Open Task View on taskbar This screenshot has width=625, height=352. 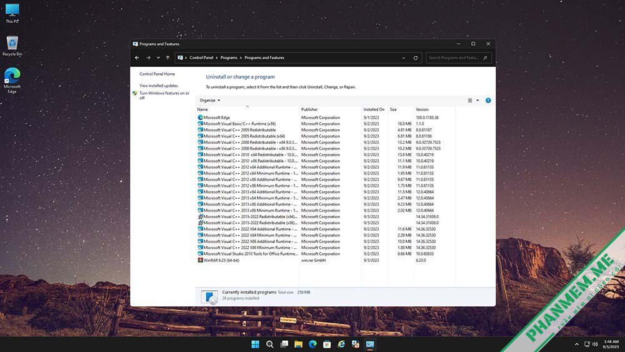(284, 344)
